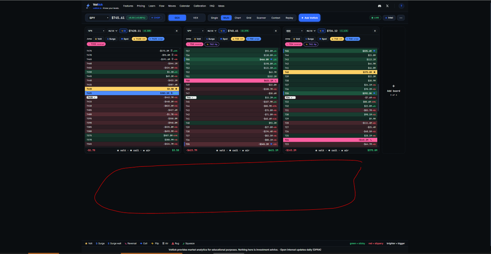Viewport: 491px width, 254px height.
Task: Click the 762 flip chip
Action: coord(212,44)
